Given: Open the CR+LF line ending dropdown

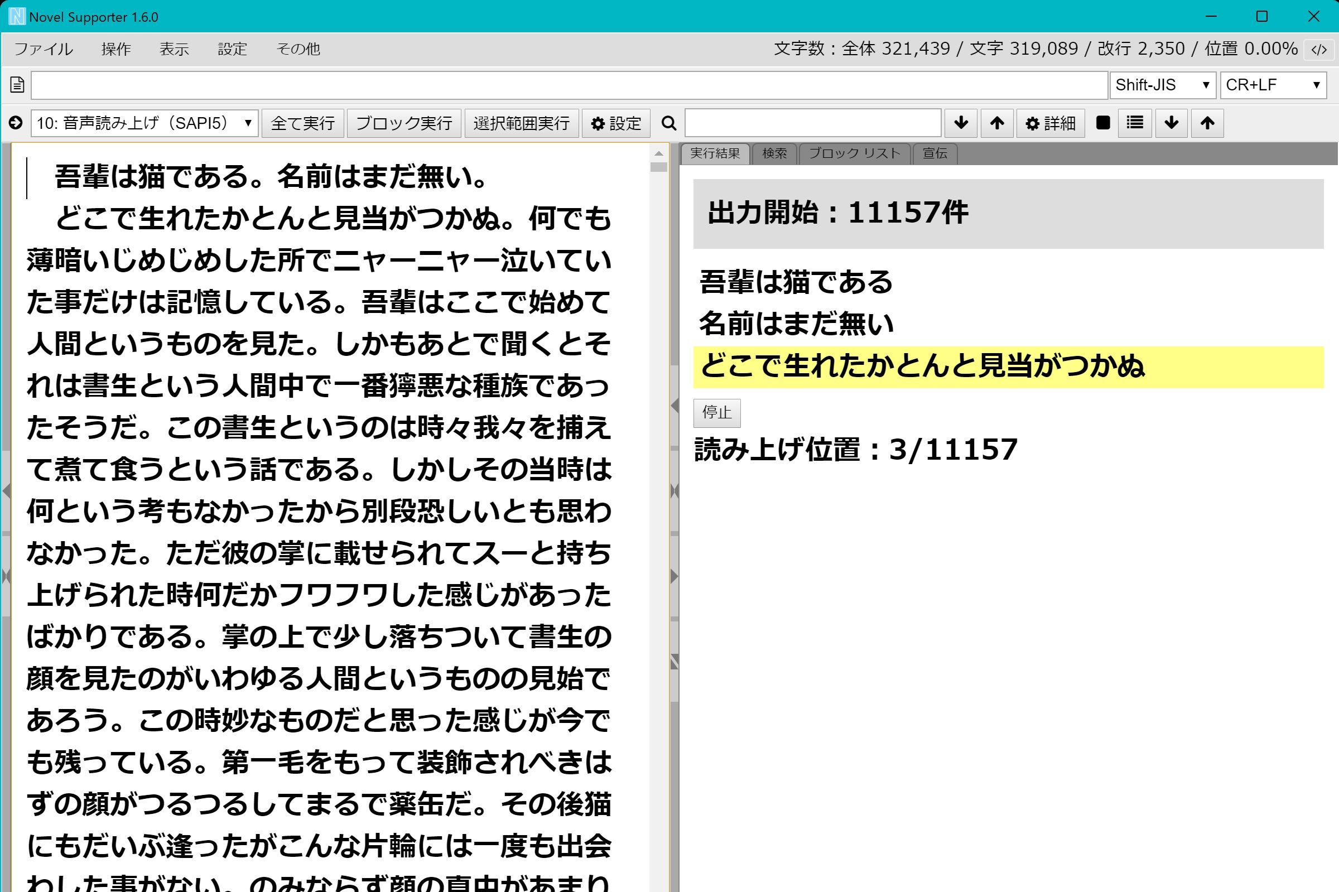Looking at the screenshot, I should 1274,85.
